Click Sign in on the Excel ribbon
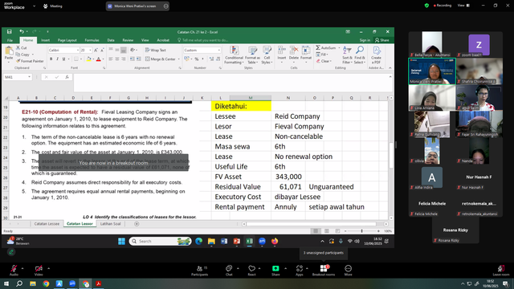This screenshot has width=514, height=289. click(x=365, y=40)
